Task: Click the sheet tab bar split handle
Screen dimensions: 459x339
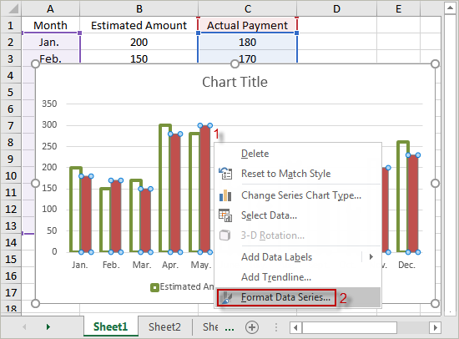Action: click(x=276, y=327)
